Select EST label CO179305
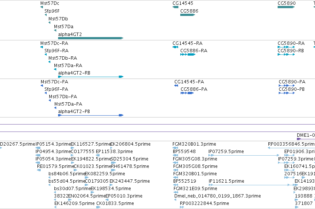 97,182
